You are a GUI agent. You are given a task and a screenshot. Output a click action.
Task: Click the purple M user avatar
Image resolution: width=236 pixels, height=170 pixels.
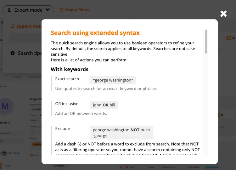tap(5, 106)
